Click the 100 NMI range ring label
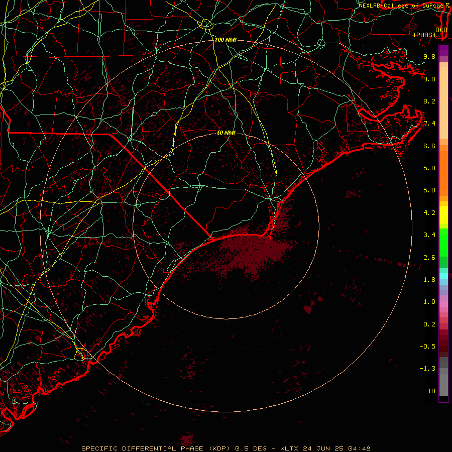This screenshot has width=452, height=452. (225, 40)
